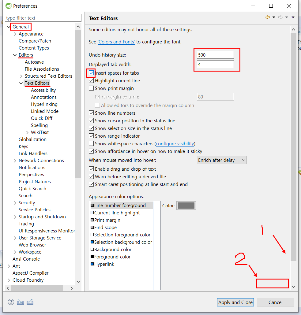Viewport: 301px width, 315px height.
Task: Click the back navigation arrow icon
Action: (x=267, y=17)
